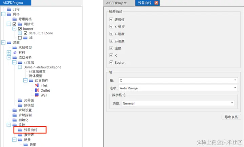Collapse the 求解 tree node

3,42
